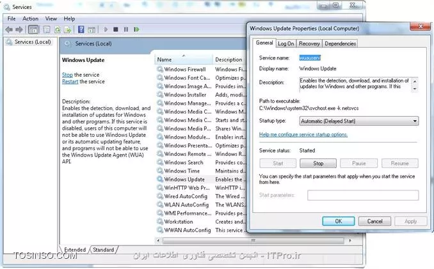Viewport: 434px width, 269px height.
Task: Select the Windows Font Ca... service row
Action: (201, 78)
